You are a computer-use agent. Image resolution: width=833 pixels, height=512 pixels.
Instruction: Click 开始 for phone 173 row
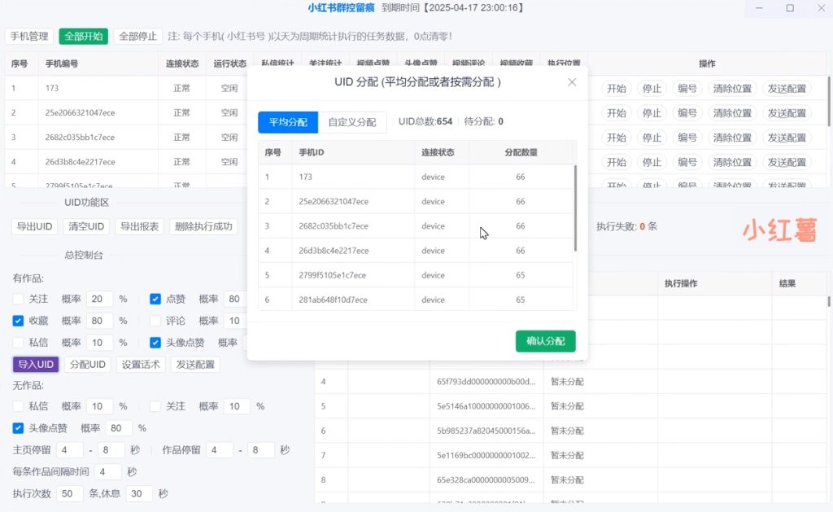tap(617, 88)
